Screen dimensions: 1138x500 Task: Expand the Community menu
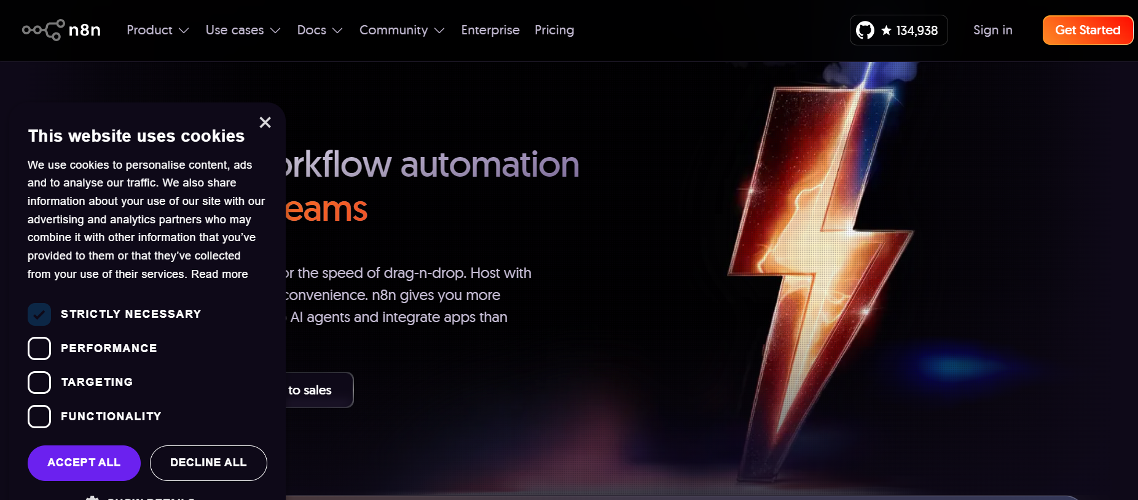click(402, 30)
